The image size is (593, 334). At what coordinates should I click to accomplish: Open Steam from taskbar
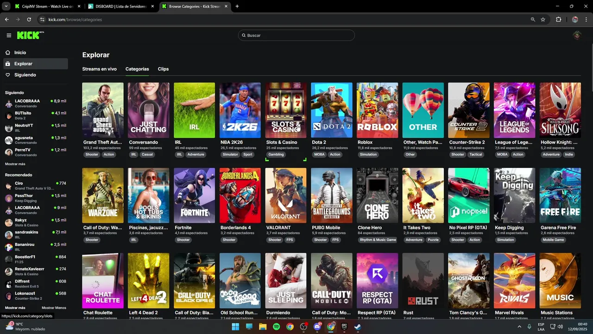(358, 327)
